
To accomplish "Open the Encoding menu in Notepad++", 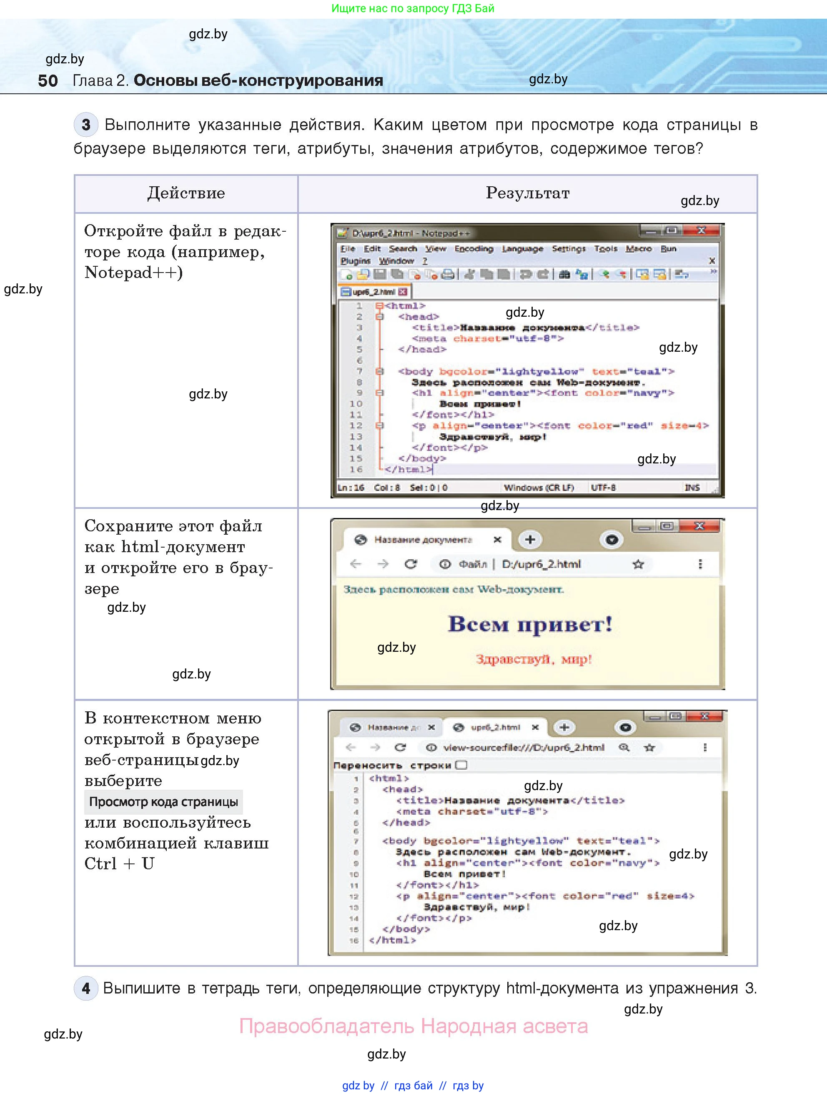I will (474, 249).
